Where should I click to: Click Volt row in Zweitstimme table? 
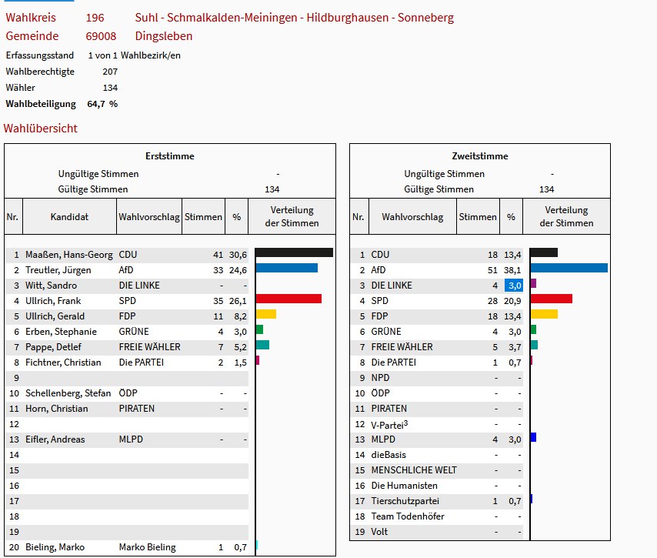pos(436,532)
